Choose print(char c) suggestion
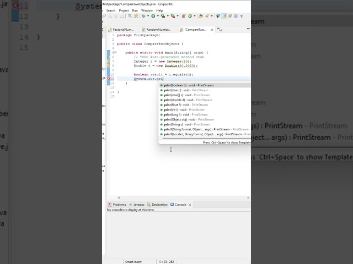353x264 pixels. [205, 90]
